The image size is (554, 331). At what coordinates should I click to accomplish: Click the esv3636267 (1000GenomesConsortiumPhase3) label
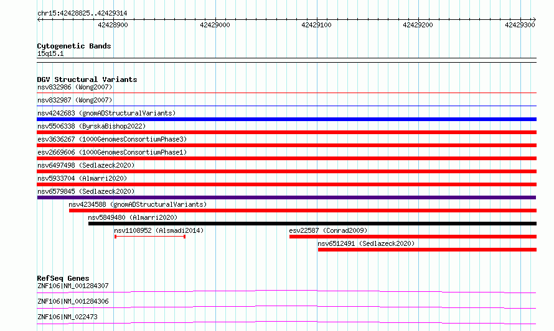pos(112,139)
